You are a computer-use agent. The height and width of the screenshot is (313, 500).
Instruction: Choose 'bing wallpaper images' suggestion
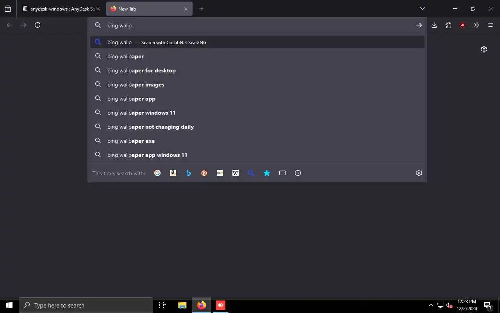pyautogui.click(x=257, y=85)
